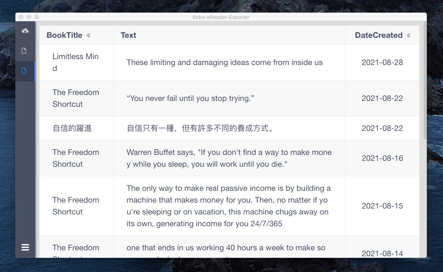Click the cloud upload icon in sidebar
Screen dimensions: 443x272
click(x=25, y=31)
